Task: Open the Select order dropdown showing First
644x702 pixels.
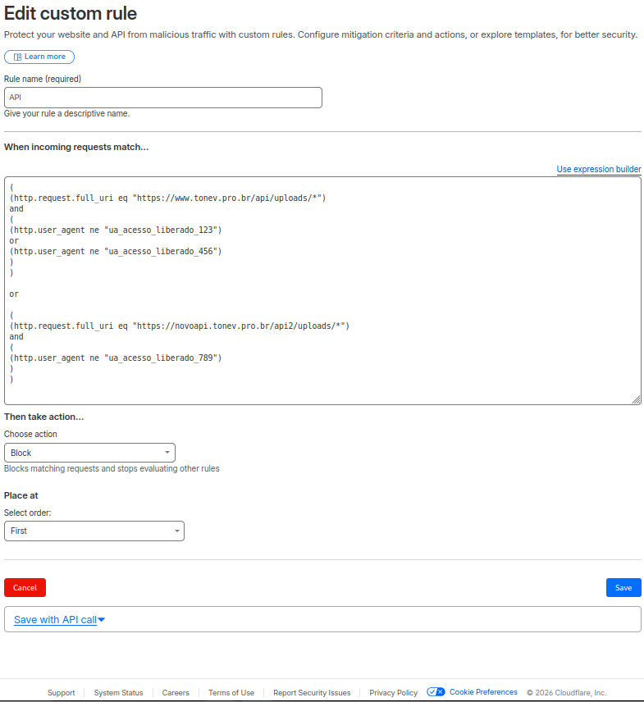Action: pos(94,531)
